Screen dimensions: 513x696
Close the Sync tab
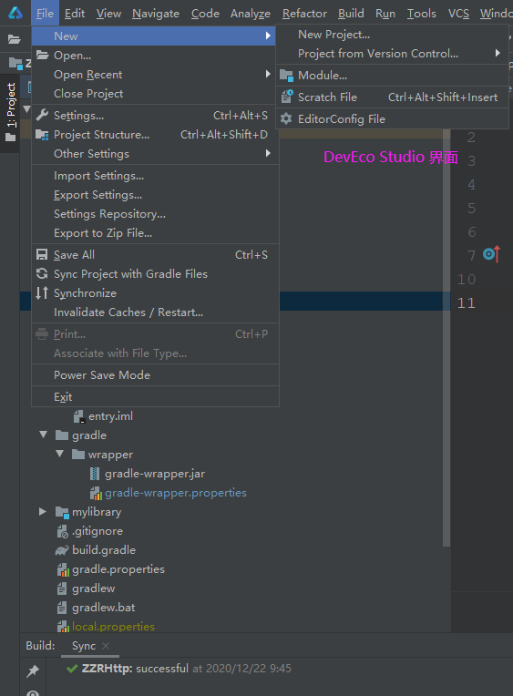click(x=106, y=646)
